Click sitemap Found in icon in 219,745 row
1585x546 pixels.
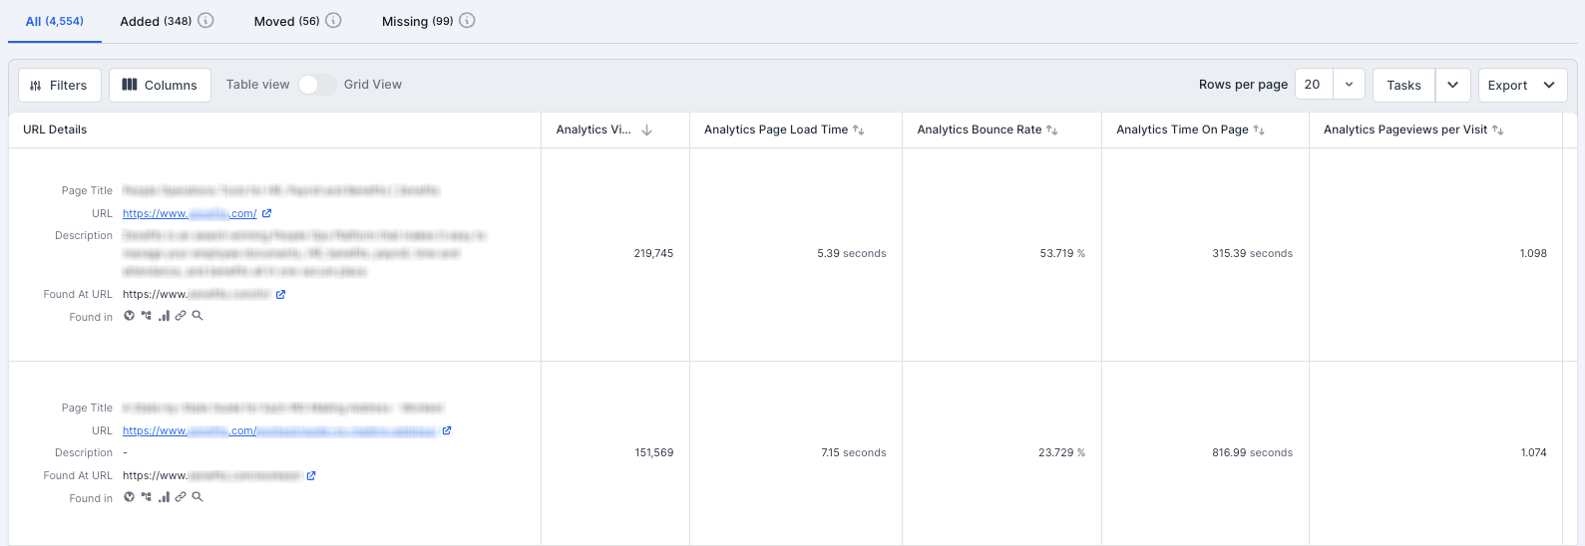(x=147, y=316)
